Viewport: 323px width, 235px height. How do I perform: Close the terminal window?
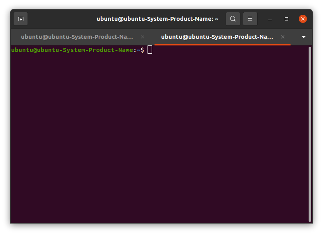(x=303, y=19)
